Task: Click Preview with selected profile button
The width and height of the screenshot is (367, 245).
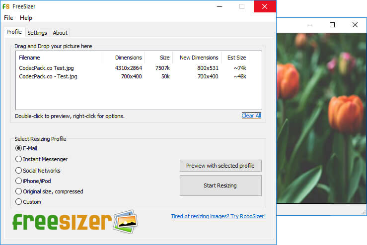Action: pyautogui.click(x=220, y=165)
